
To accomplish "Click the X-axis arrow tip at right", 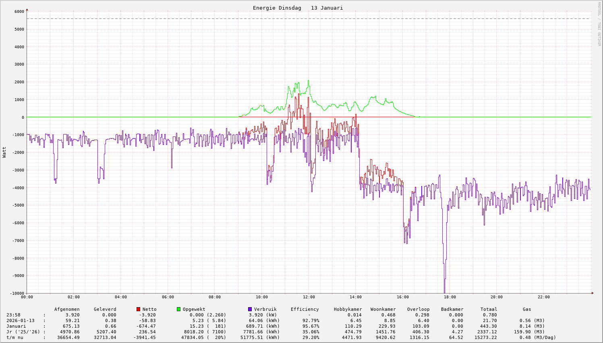I will point(592,293).
